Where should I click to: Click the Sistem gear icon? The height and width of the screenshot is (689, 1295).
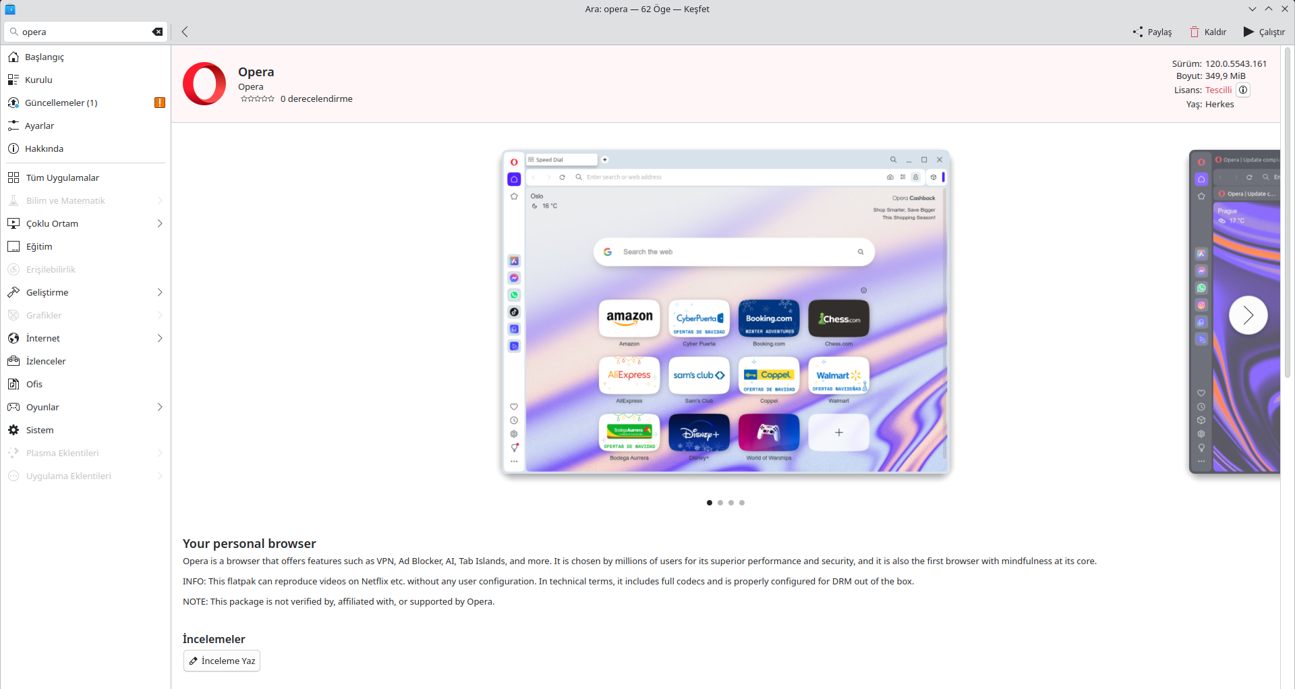click(13, 430)
